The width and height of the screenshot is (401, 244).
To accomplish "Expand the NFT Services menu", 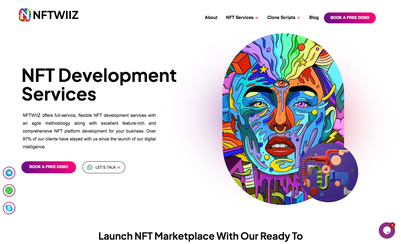I will point(242,18).
